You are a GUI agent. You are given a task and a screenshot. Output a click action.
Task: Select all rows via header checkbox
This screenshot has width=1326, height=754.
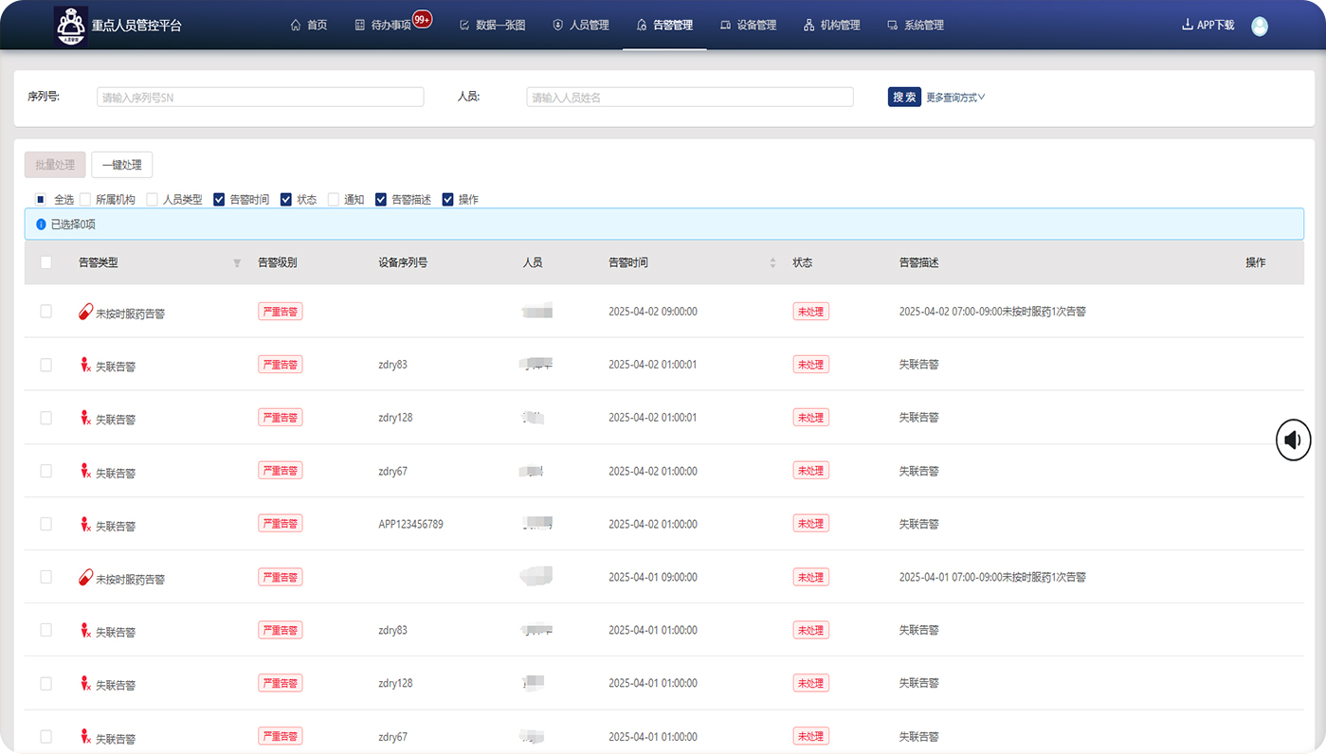(45, 262)
